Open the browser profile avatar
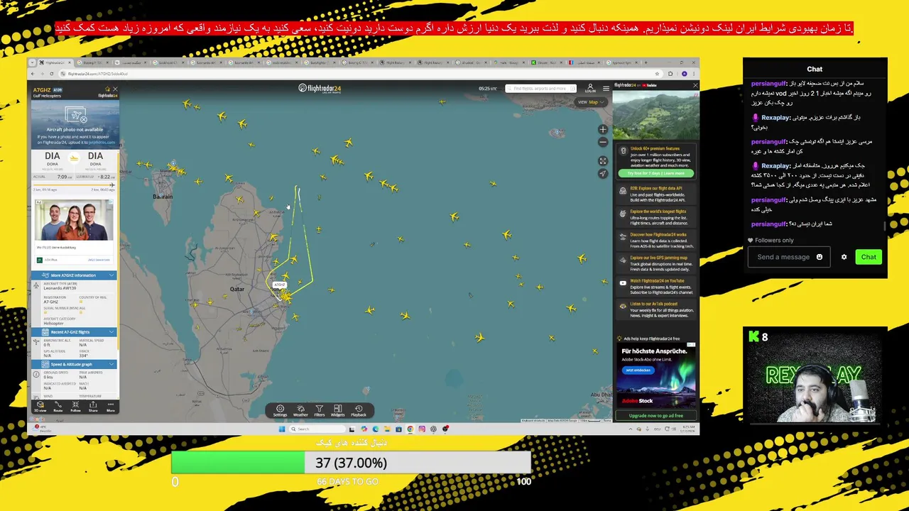This screenshot has width=909, height=511. coord(684,74)
